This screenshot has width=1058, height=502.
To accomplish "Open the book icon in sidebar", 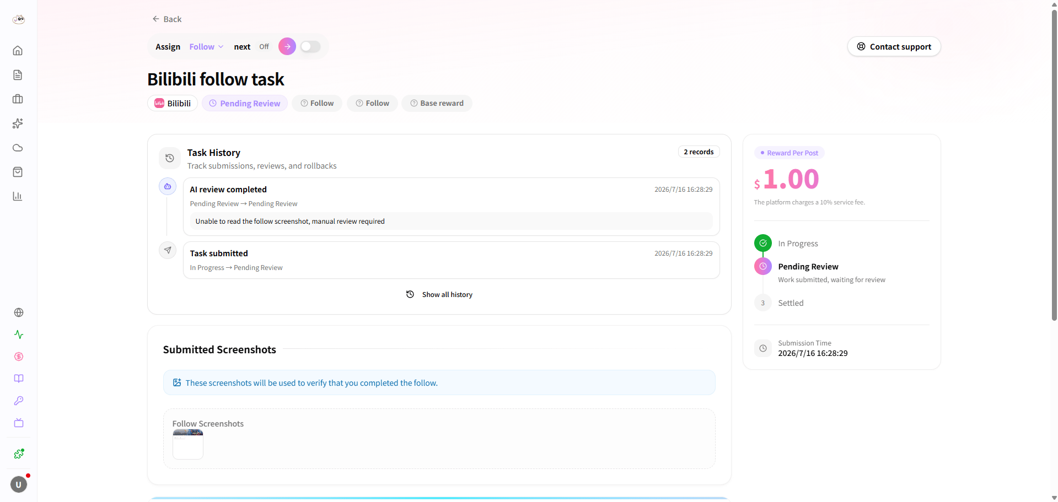I will 19,379.
